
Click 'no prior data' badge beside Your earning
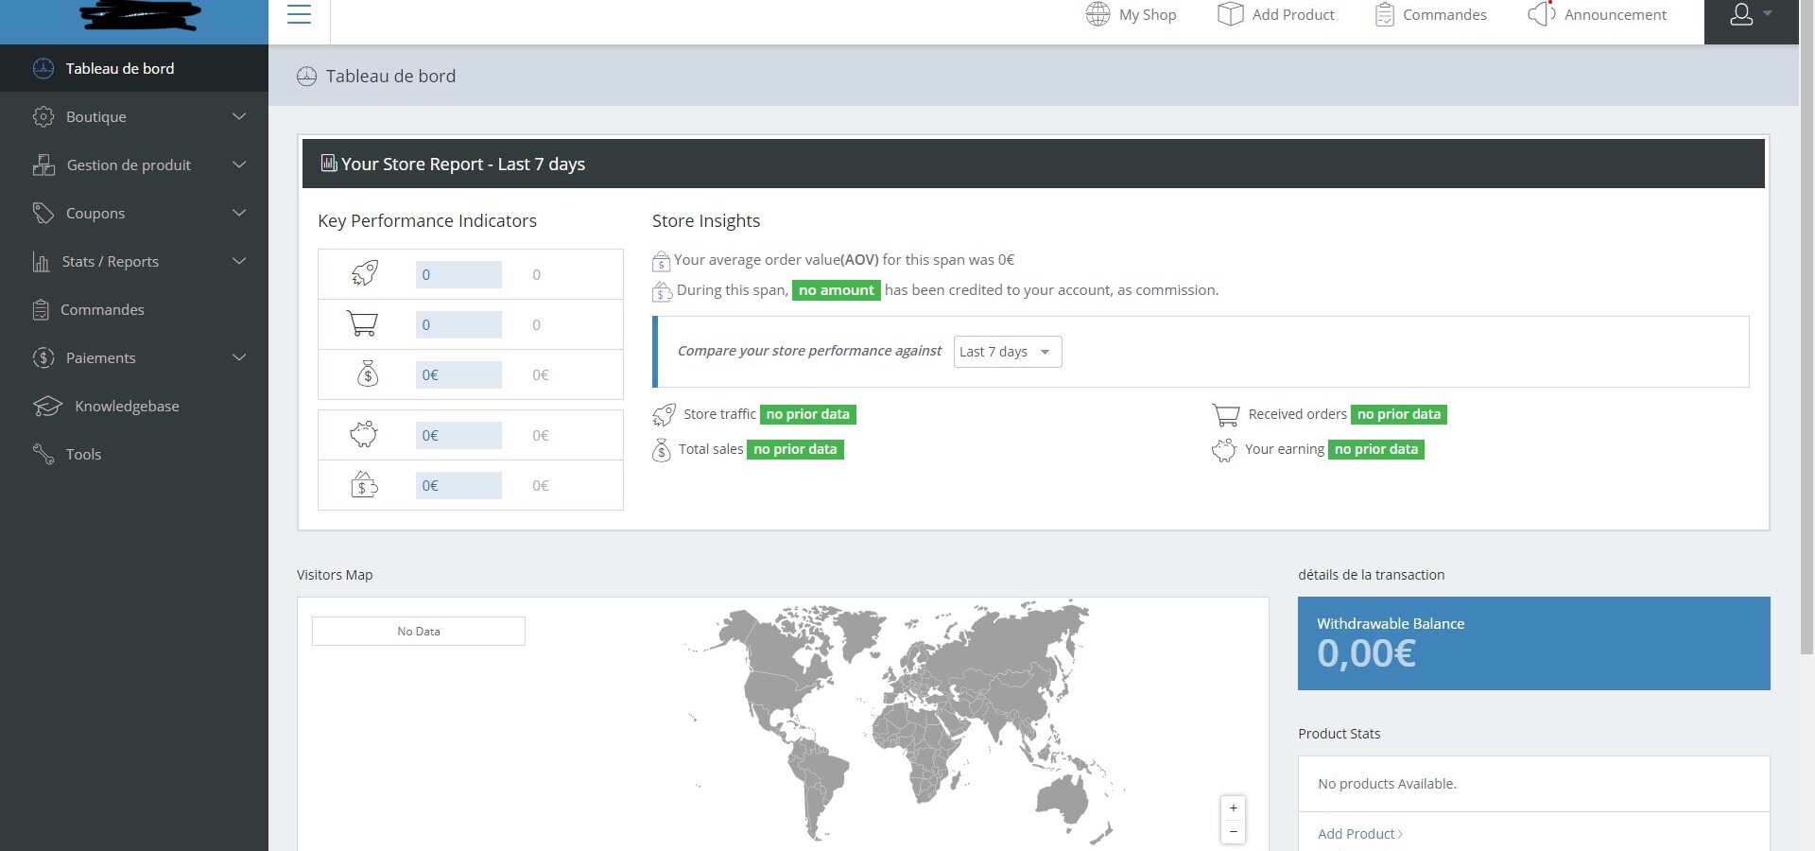pos(1376,449)
